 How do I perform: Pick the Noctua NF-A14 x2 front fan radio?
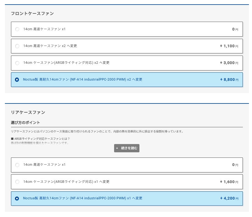pos(17,80)
